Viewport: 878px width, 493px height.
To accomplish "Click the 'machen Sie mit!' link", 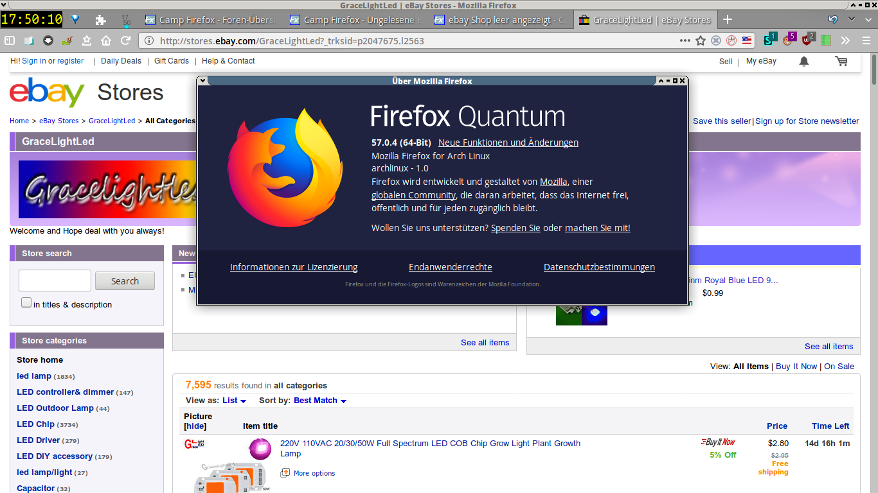I will coord(598,228).
